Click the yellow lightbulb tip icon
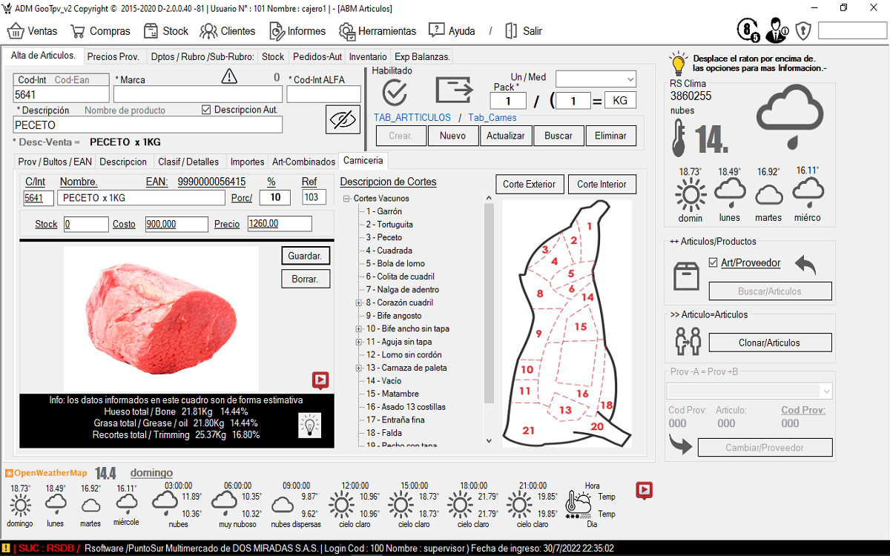Image resolution: width=890 pixels, height=556 pixels. point(678,63)
